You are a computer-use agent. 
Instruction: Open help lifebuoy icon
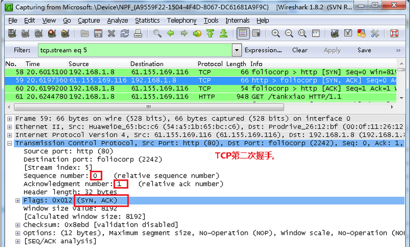pyautogui.click(x=394, y=33)
